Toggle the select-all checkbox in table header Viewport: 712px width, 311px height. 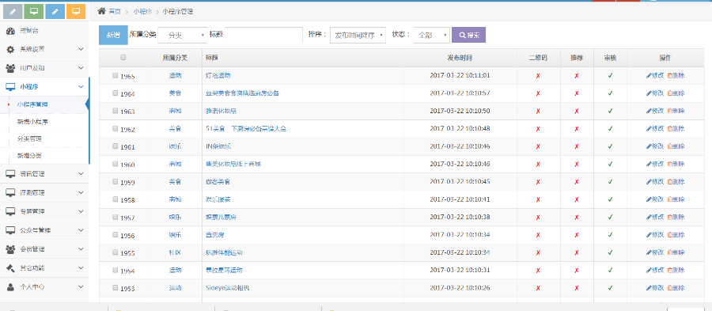pyautogui.click(x=123, y=58)
